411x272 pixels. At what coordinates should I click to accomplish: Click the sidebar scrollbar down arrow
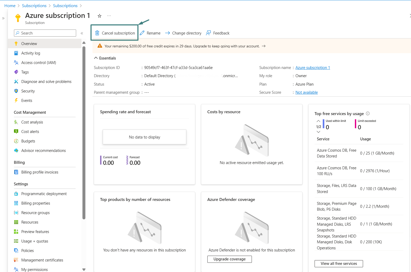[84, 269]
